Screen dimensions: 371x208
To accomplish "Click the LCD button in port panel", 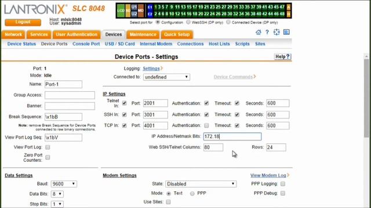I will click(121, 10).
